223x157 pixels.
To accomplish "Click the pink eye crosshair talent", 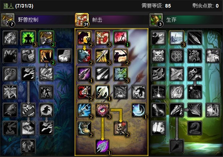I will coord(102,110).
